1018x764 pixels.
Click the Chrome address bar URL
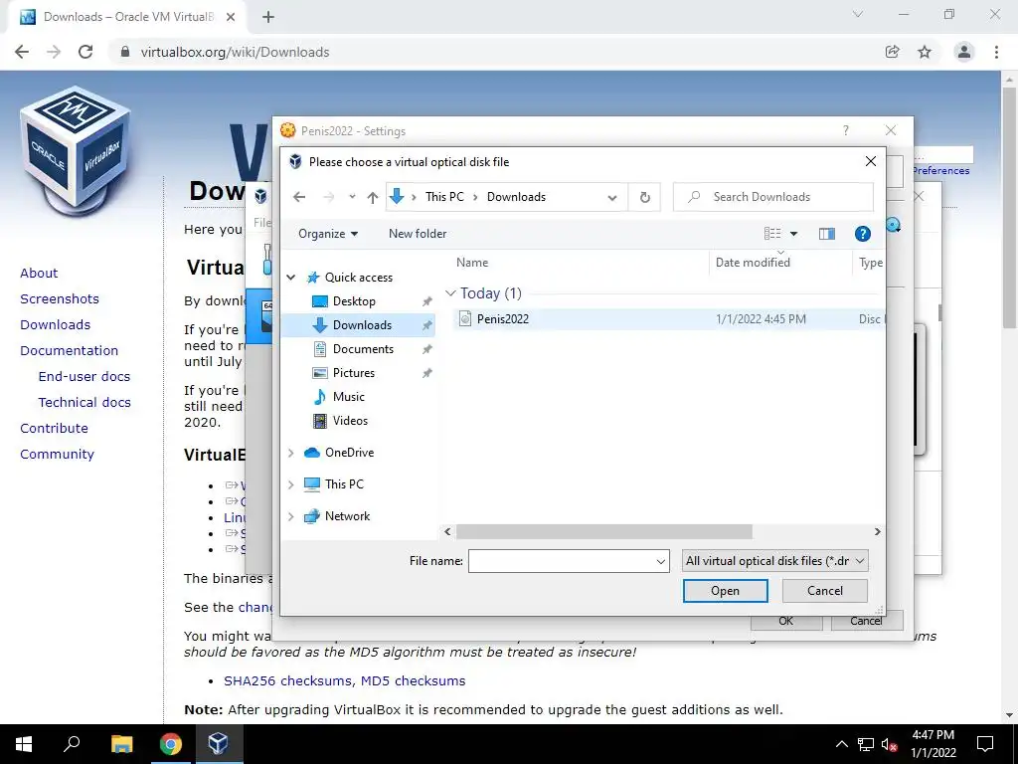pyautogui.click(x=235, y=52)
